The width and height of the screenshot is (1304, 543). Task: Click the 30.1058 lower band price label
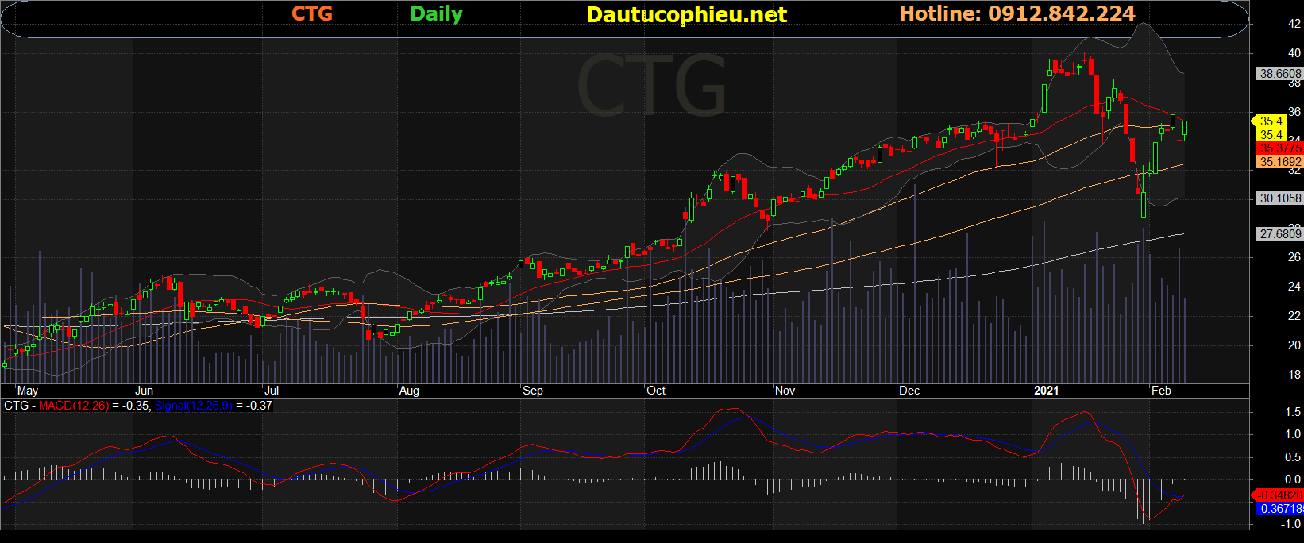[1280, 198]
